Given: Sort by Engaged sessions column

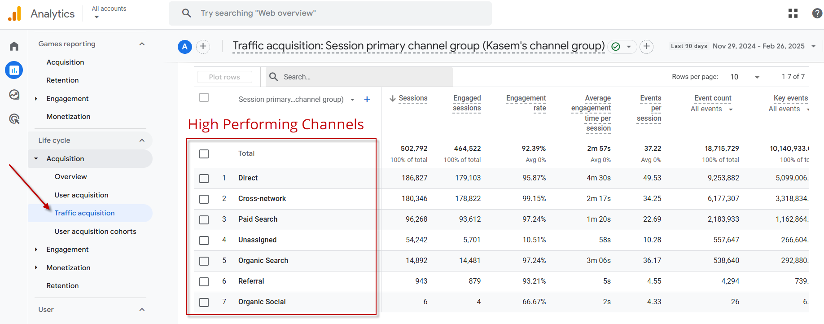Looking at the screenshot, I should pos(467,103).
